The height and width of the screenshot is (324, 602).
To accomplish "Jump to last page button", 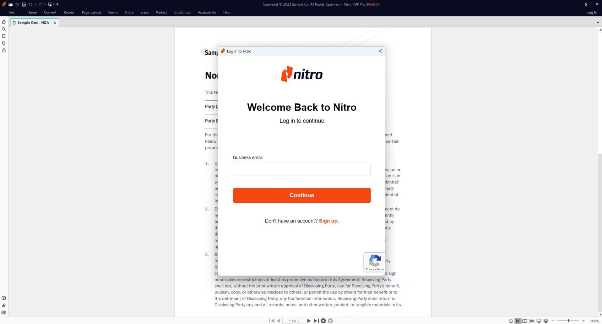I will [316, 321].
